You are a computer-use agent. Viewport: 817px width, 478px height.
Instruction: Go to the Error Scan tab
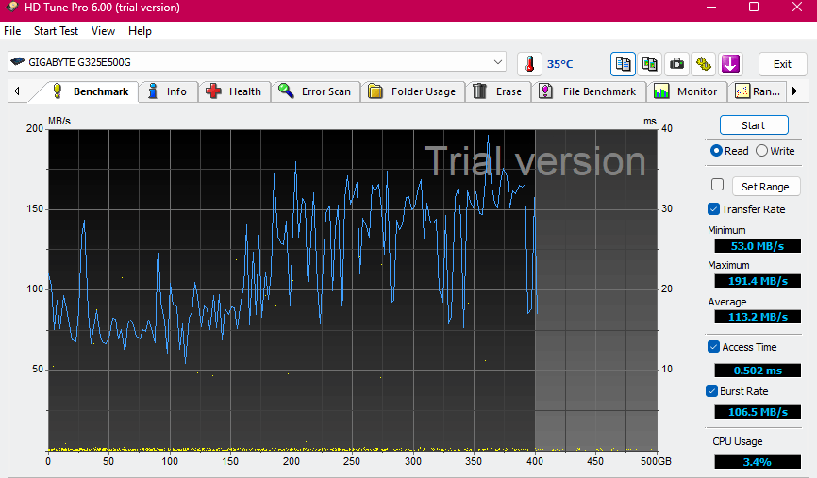click(x=316, y=91)
